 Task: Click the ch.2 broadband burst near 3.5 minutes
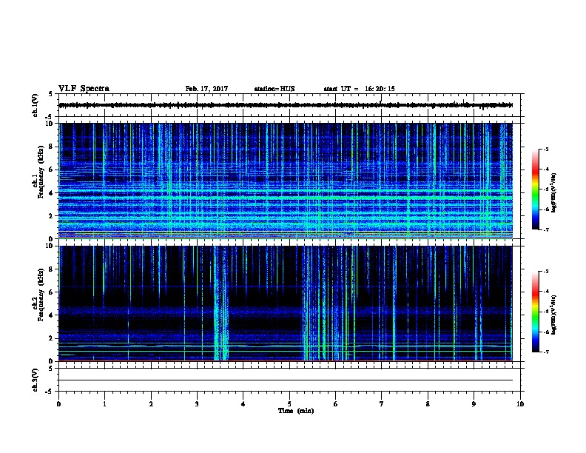221,303
